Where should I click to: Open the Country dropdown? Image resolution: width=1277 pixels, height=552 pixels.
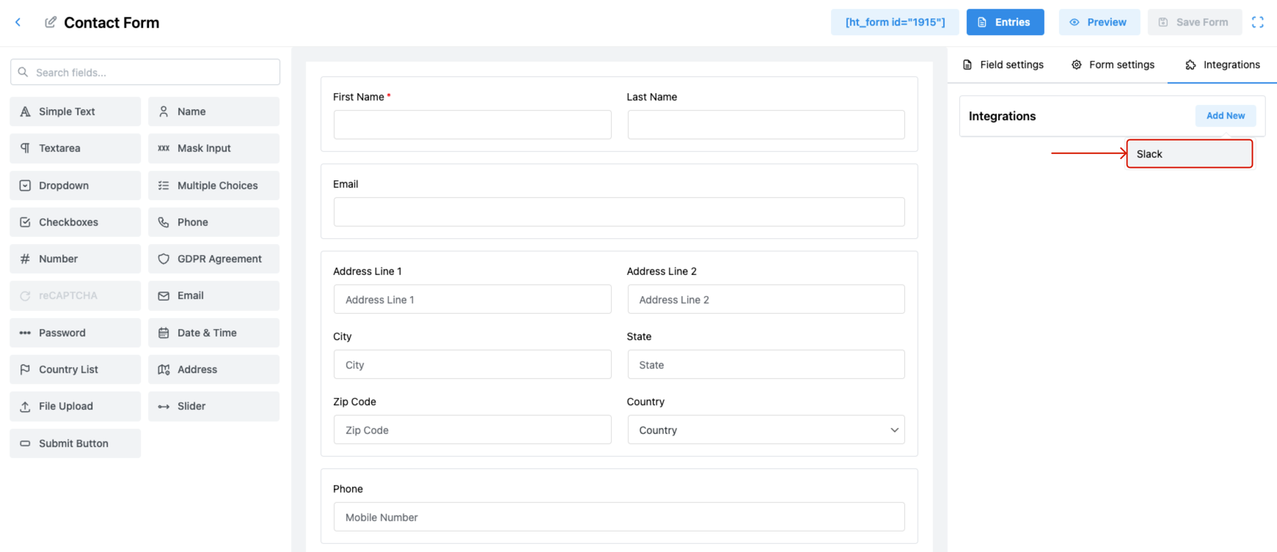click(x=766, y=430)
